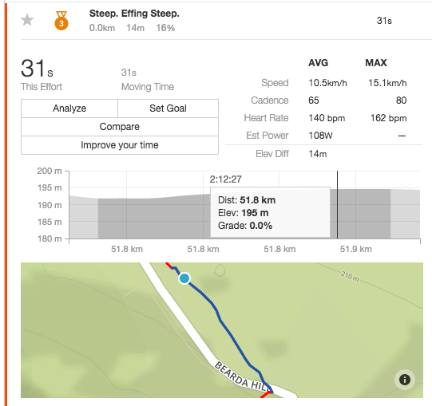Click the Dist/Elev/Grade tooltip box

[x=270, y=212]
